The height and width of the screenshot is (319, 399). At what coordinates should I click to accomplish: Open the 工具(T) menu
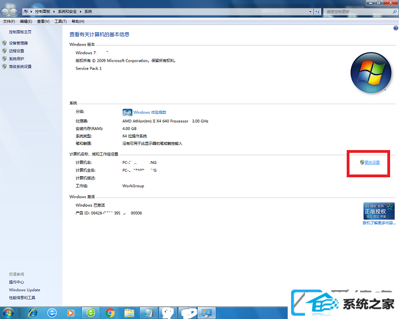pos(61,21)
